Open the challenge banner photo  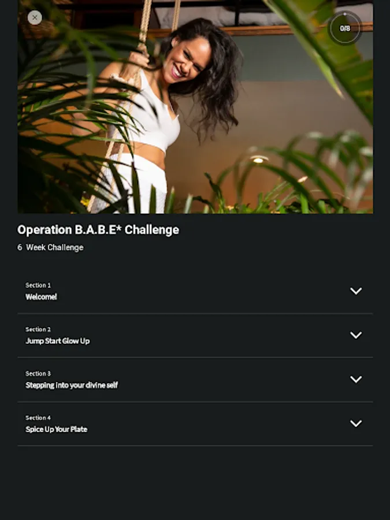pyautogui.click(x=195, y=106)
